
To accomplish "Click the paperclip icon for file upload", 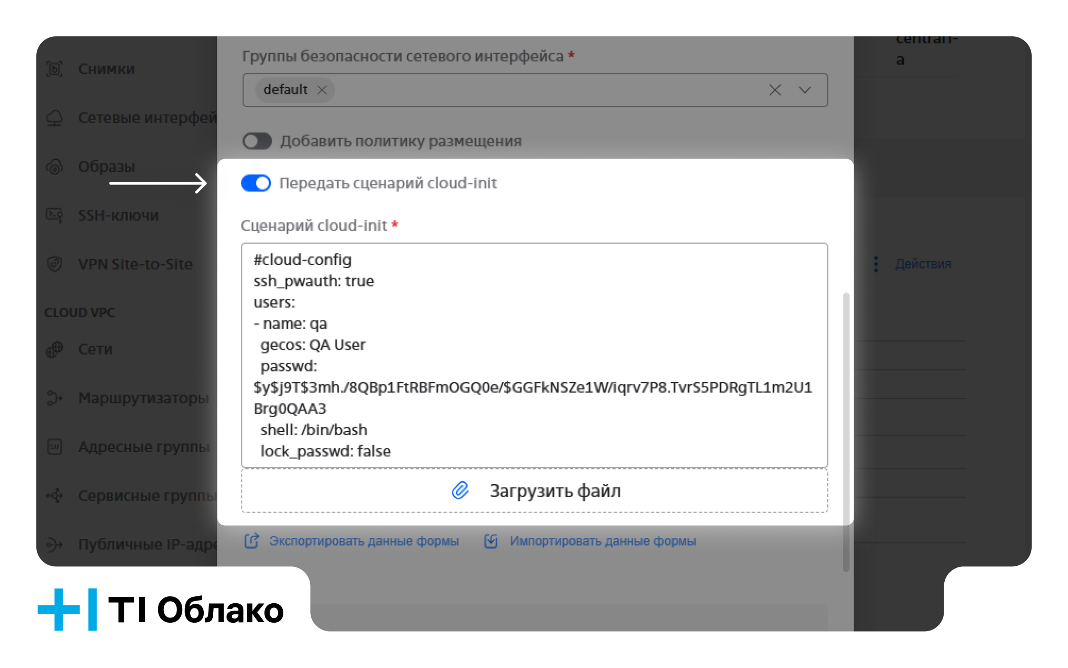I will click(460, 490).
